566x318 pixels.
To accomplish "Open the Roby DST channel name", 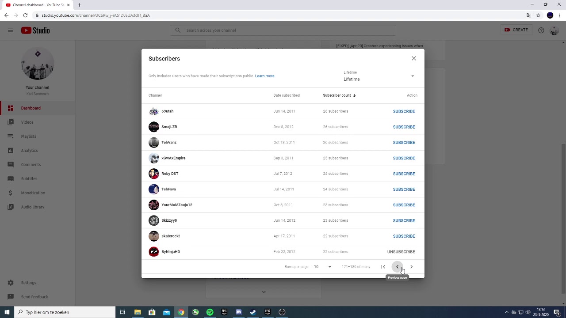I will click(x=170, y=174).
